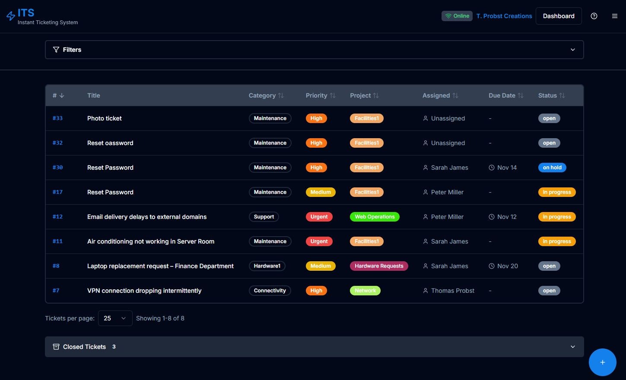Click the clock icon beside Nov 14
This screenshot has width=626, height=380.
pyautogui.click(x=491, y=168)
